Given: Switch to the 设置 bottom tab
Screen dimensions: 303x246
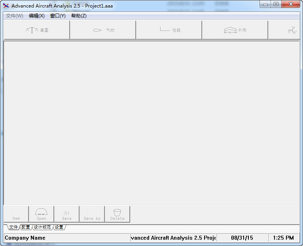Looking at the screenshot, I should [x=59, y=227].
